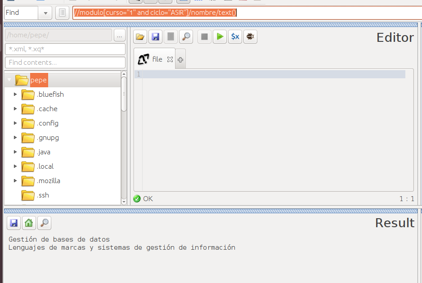Viewport: 422px width, 283px height.
Task: Click the result line starting 'Lenguajes de marcas'
Action: click(122, 248)
